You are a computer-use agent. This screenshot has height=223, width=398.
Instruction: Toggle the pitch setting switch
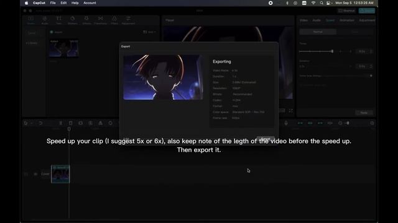(371, 76)
